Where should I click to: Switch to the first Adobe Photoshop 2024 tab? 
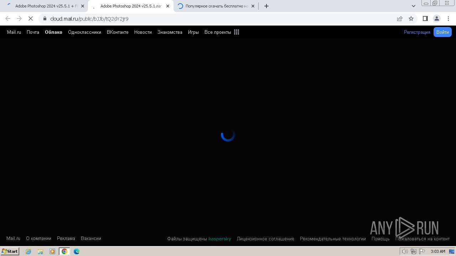pos(45,6)
